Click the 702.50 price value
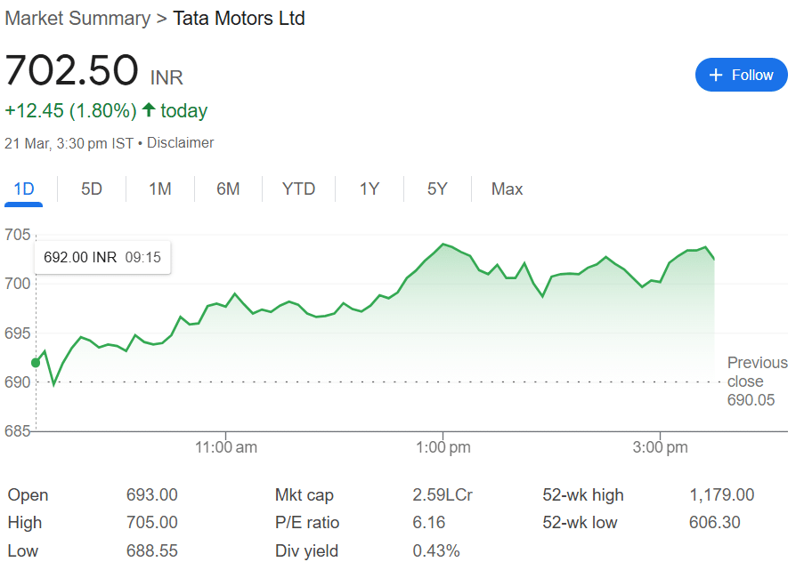 pyautogui.click(x=71, y=70)
